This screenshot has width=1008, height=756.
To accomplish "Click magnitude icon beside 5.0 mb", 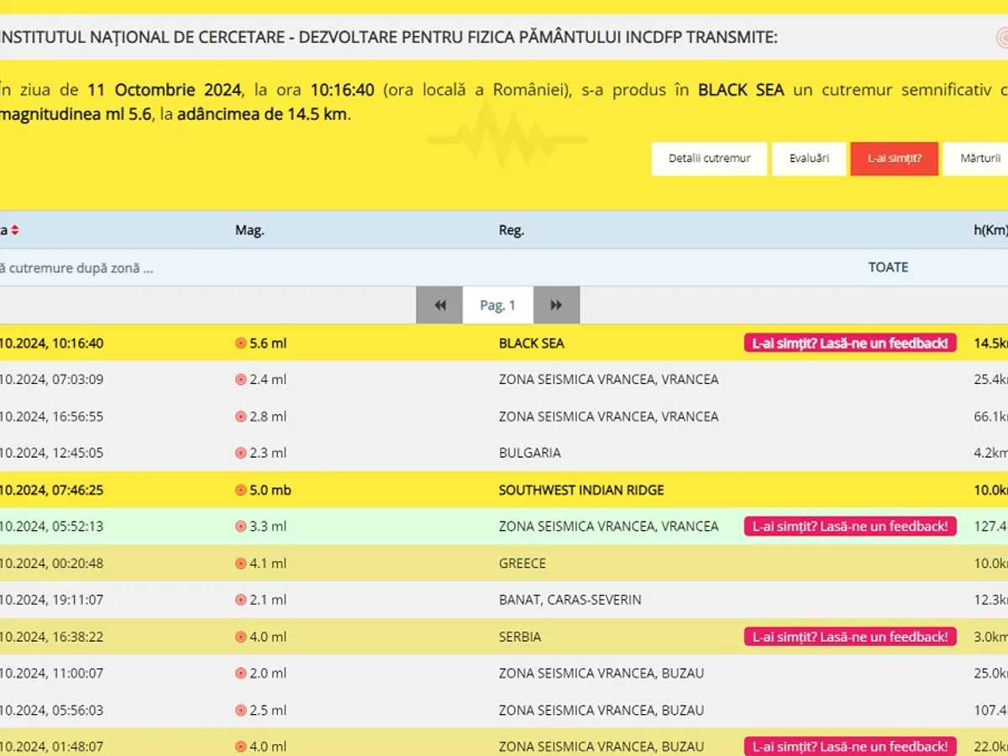I will (x=241, y=490).
